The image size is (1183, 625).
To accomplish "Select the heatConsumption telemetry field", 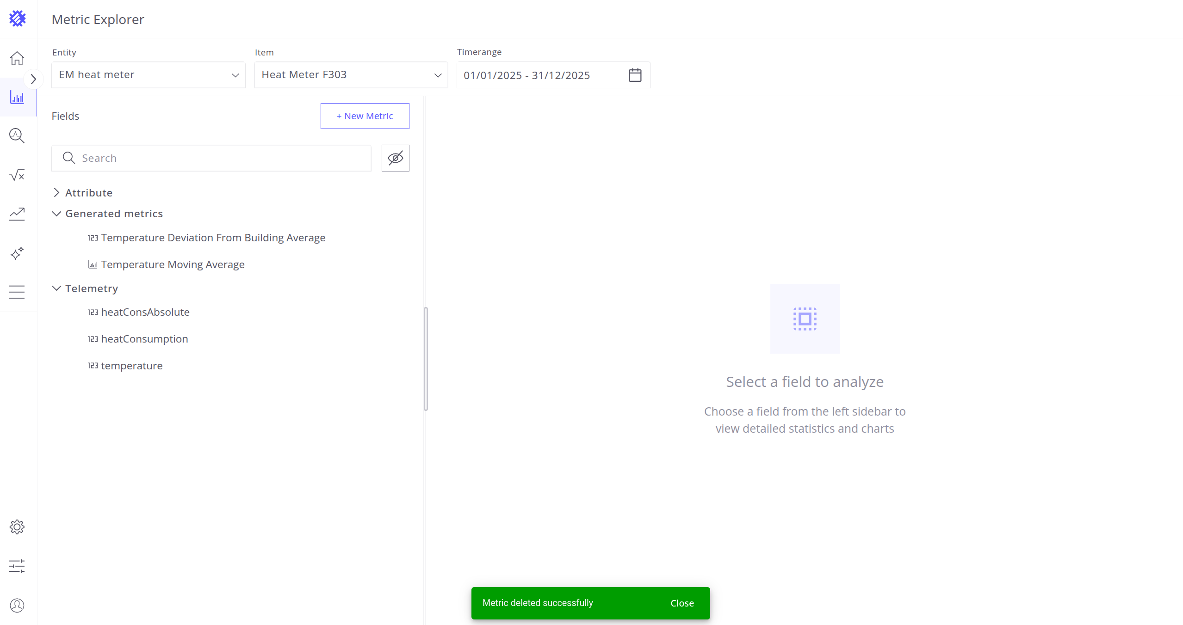I will [x=144, y=339].
